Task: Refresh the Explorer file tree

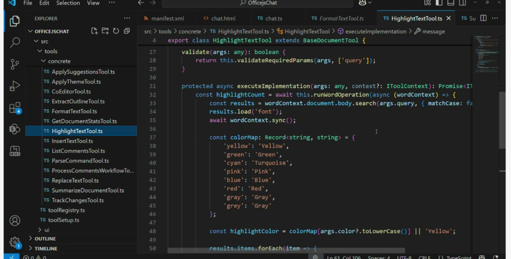Action: [116, 31]
